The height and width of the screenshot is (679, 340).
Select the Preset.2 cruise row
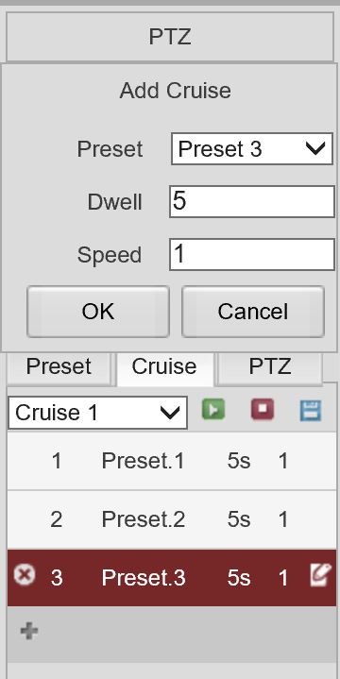coord(172,519)
